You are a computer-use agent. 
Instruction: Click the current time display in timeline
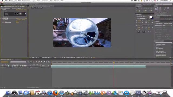point(5,62)
